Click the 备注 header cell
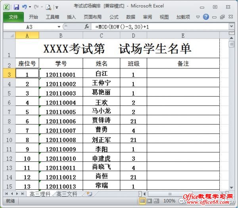Screen dimensions: 238x208 183,63
